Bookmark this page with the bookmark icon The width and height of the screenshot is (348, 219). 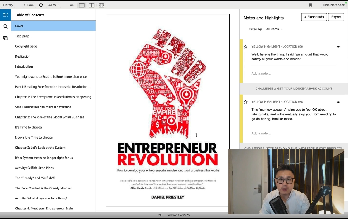pos(310,5)
